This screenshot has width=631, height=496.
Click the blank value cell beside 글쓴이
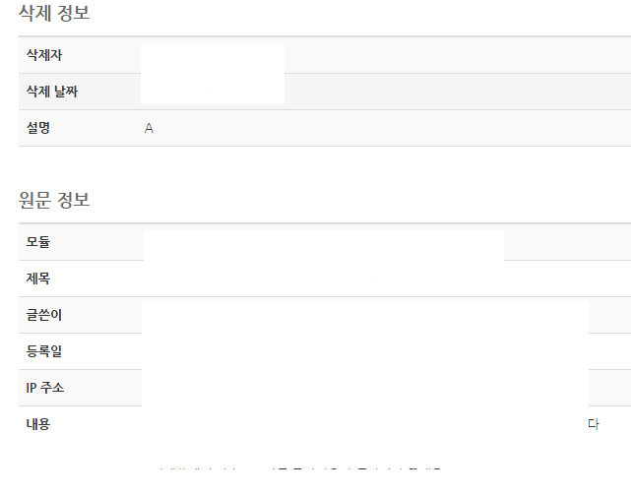(x=365, y=315)
